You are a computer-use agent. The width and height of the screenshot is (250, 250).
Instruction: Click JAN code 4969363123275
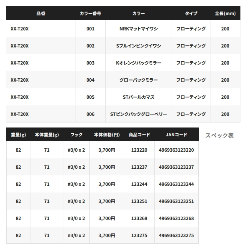point(176,235)
